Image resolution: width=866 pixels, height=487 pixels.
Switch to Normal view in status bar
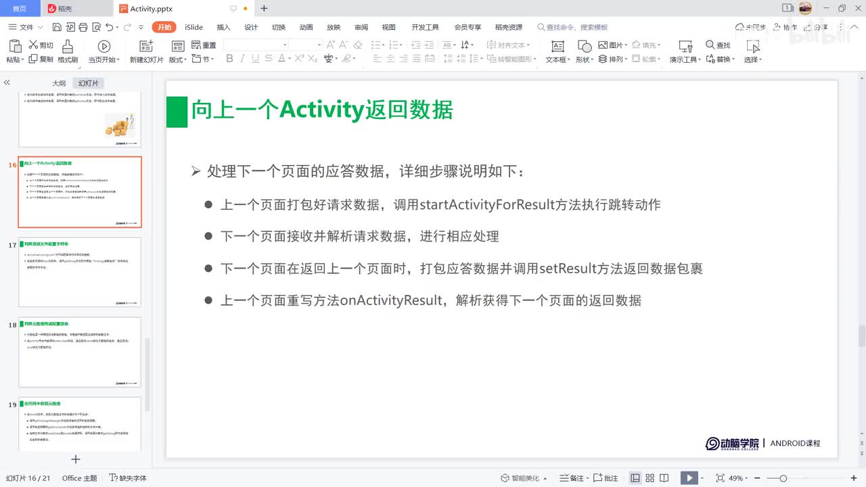(x=635, y=478)
